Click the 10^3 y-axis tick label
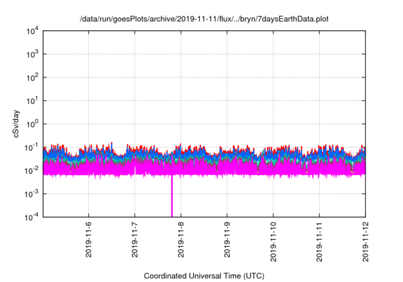This screenshot has height=282, width=403. click(x=33, y=54)
